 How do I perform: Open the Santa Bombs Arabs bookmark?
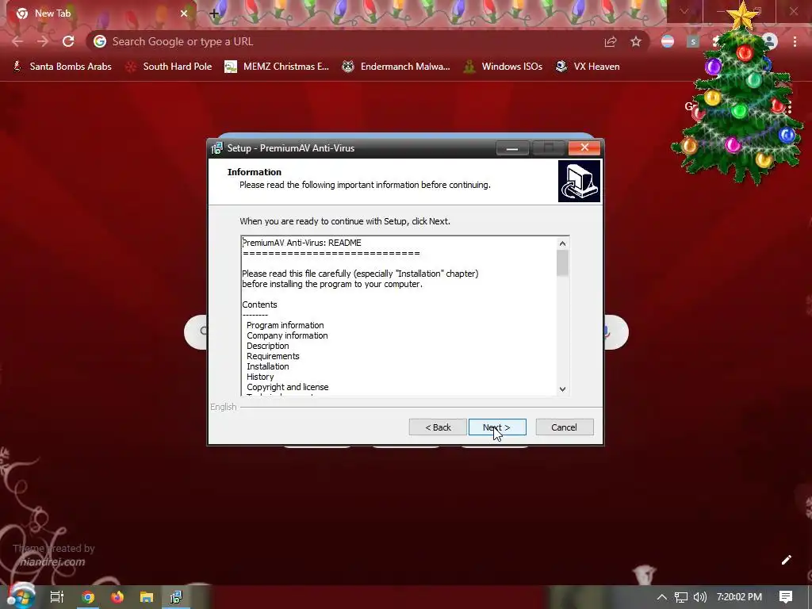pos(62,67)
